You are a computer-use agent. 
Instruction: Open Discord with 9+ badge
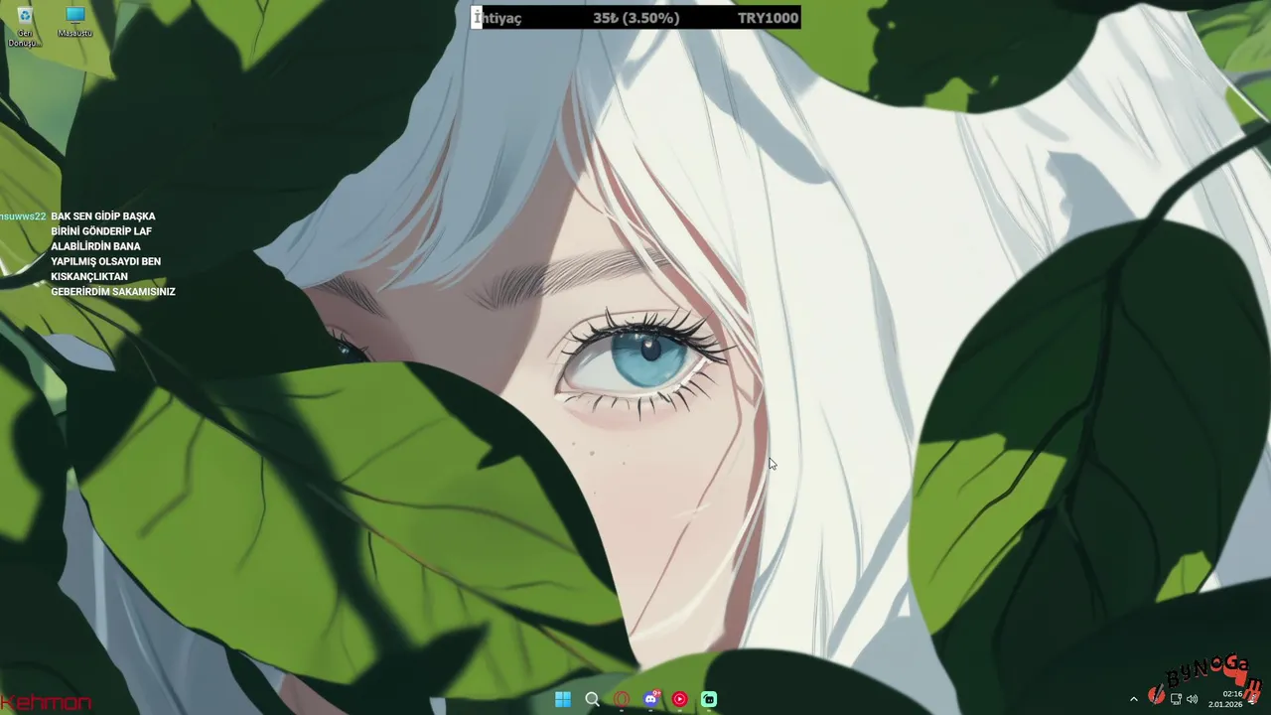click(x=650, y=699)
